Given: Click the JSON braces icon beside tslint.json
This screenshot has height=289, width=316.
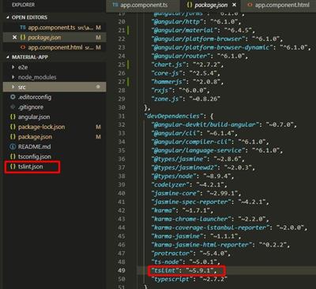Looking at the screenshot, I should coord(13,167).
